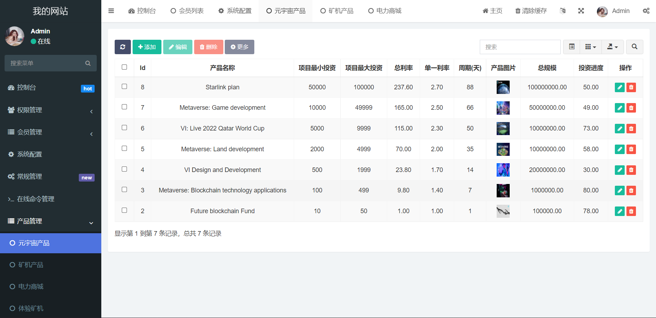656x318 pixels.
Task: Select checkbox for Metaverse: Blockchain technology applications
Action: 124,189
